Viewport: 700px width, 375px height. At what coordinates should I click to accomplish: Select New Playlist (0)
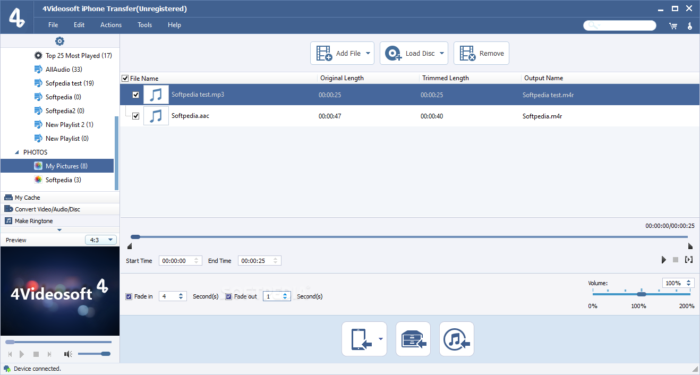tap(67, 138)
